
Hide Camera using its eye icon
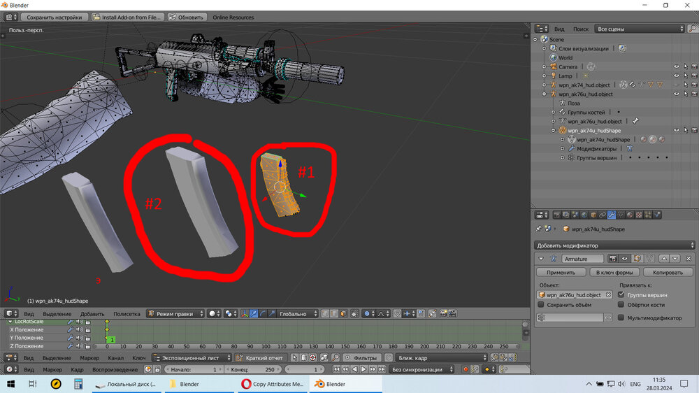tap(676, 66)
